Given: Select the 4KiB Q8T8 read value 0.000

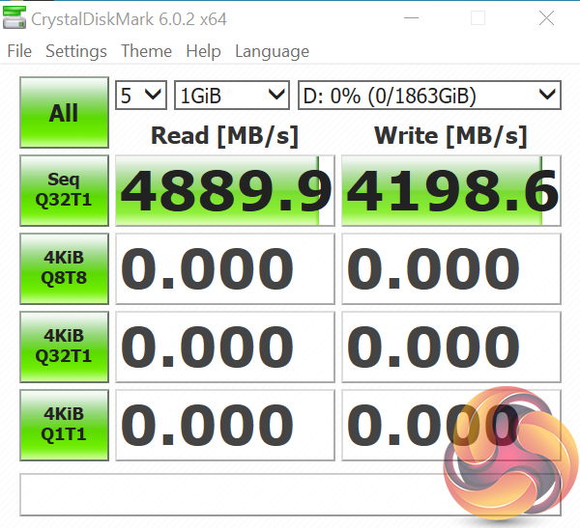Looking at the screenshot, I should click(x=225, y=269).
